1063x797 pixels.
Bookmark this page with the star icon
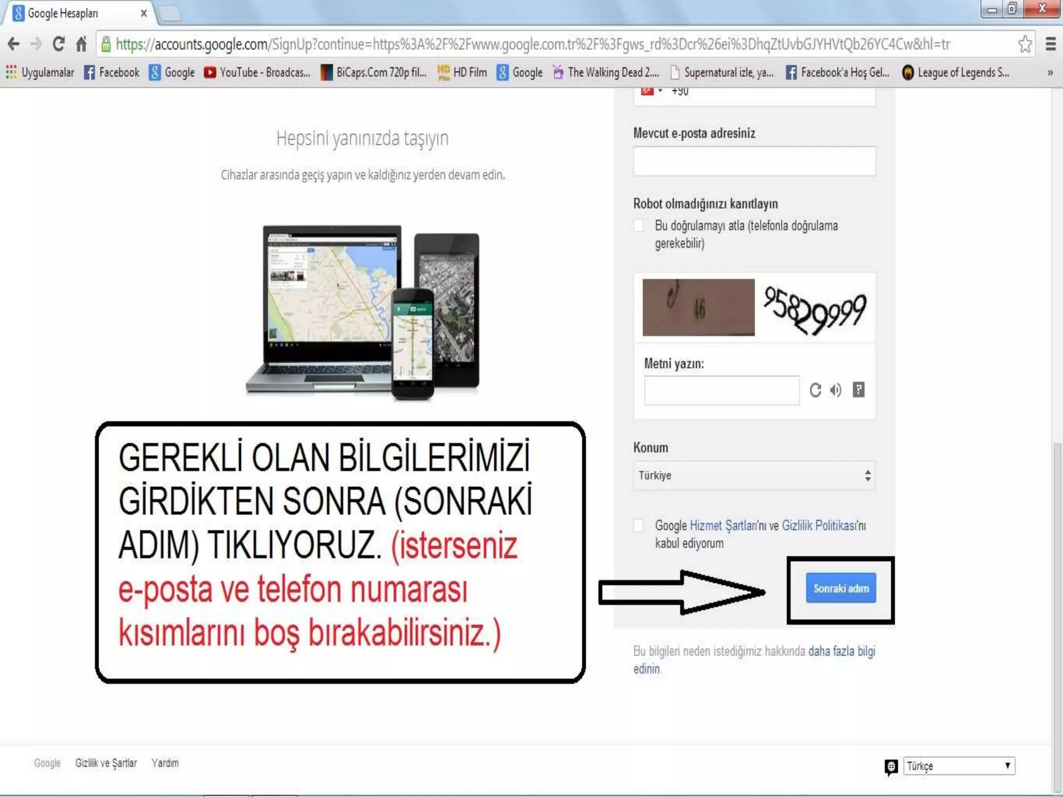pos(1025,44)
